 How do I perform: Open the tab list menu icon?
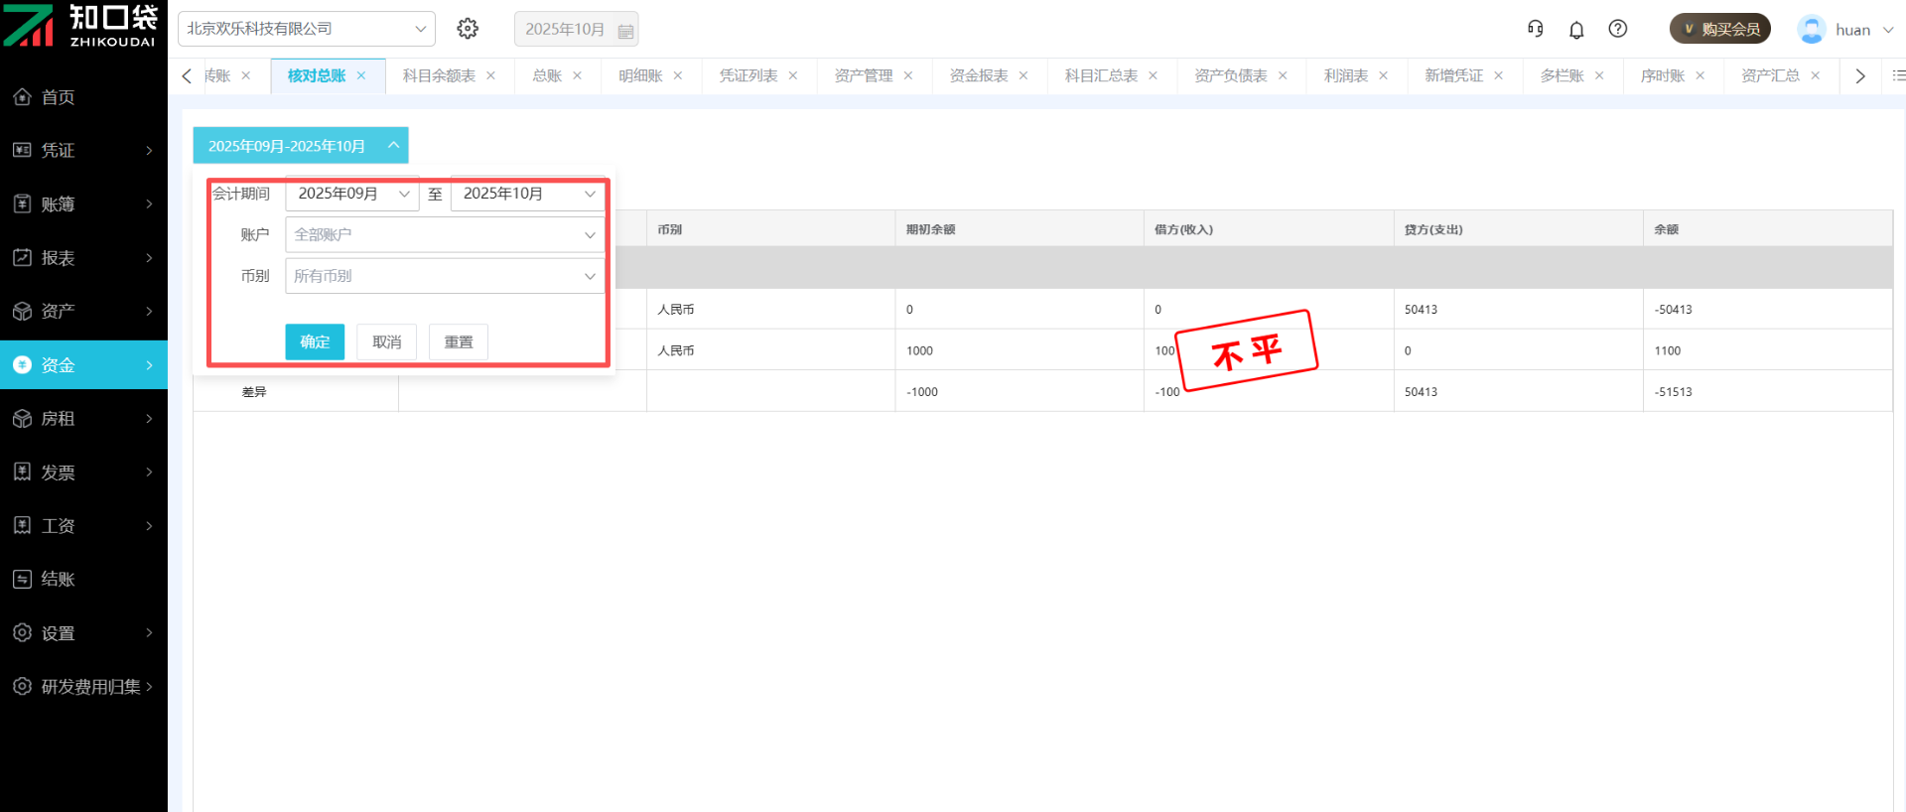(x=1898, y=75)
